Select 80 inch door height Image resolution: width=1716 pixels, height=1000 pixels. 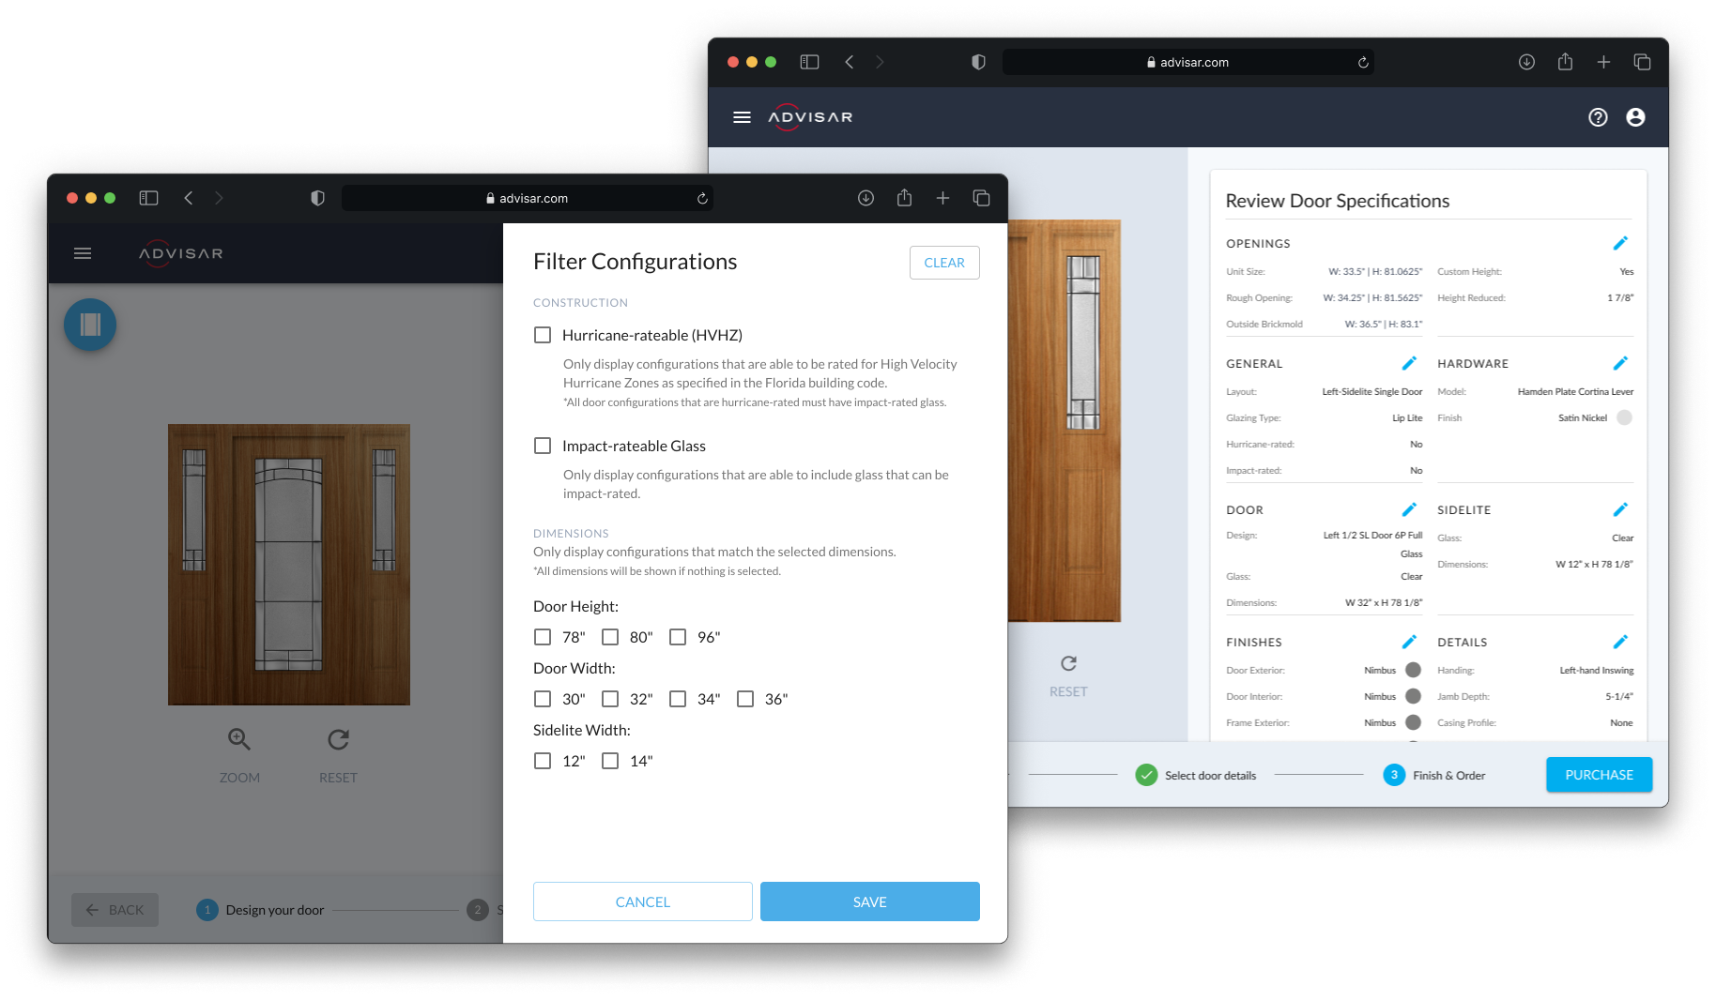[610, 637]
